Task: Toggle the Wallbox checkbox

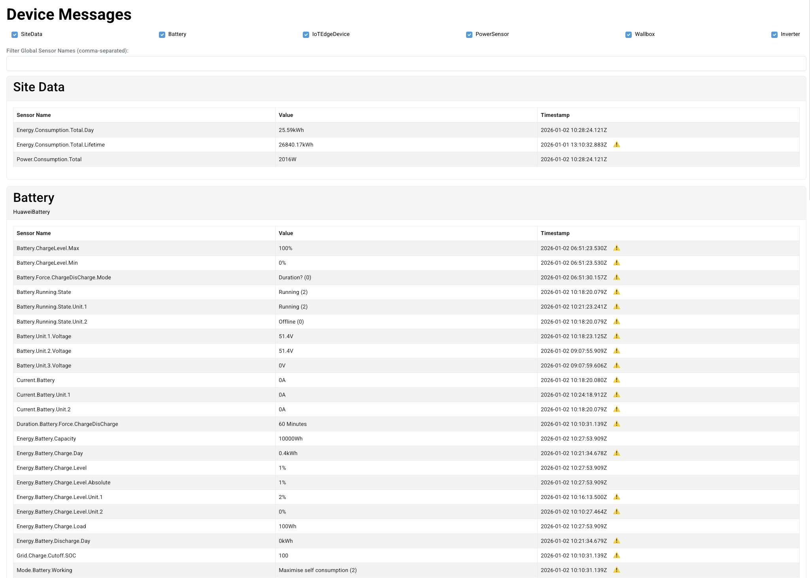Action: tap(629, 35)
